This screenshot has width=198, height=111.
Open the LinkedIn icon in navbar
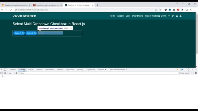tap(177, 16)
